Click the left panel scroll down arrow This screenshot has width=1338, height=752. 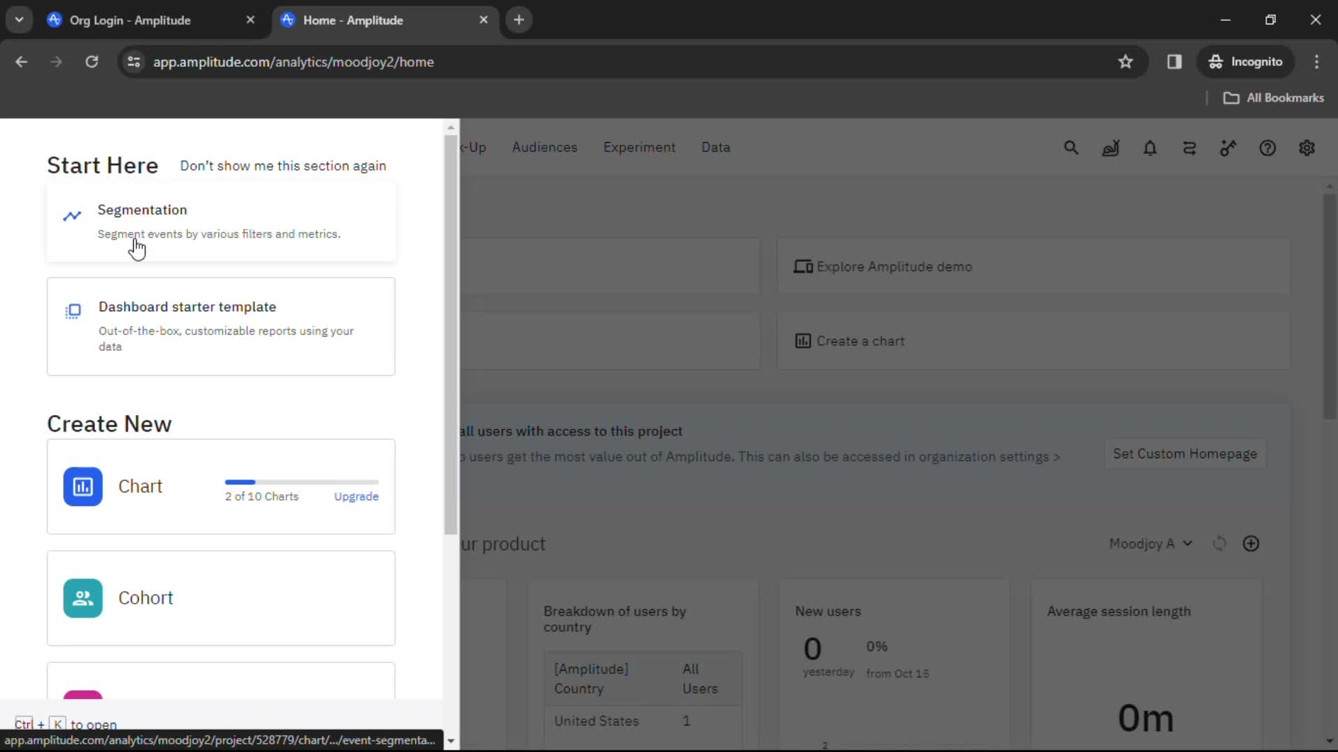pyautogui.click(x=451, y=742)
